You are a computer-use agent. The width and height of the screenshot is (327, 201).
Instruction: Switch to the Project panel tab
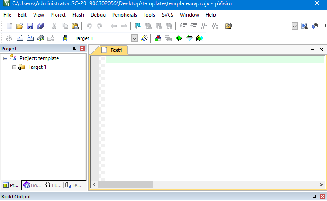(11, 185)
